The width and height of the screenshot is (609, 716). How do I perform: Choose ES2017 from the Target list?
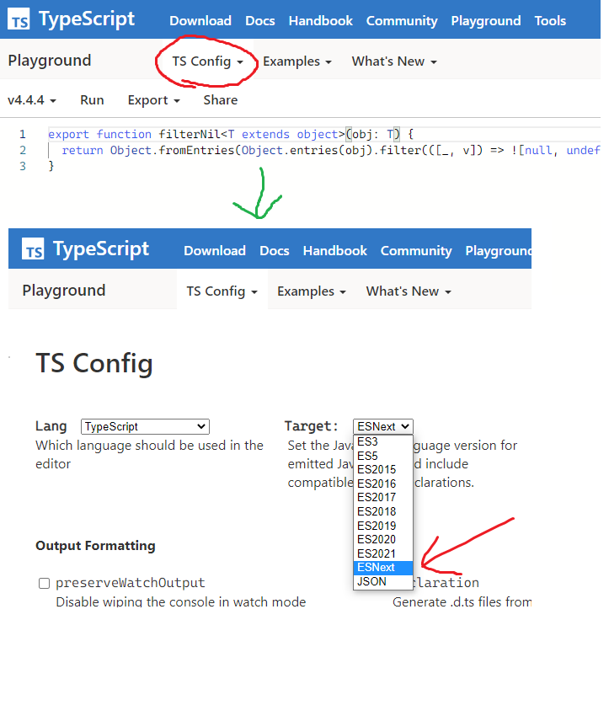click(x=383, y=497)
